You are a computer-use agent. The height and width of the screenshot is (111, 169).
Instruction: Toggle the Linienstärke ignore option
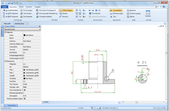click(x=116, y=10)
